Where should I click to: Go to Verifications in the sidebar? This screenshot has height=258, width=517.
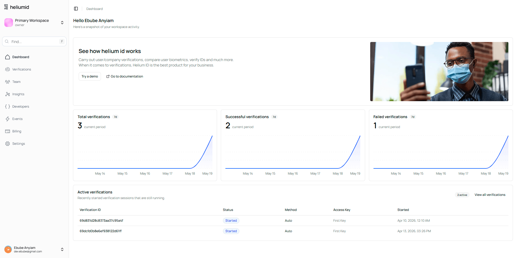[x=34, y=69]
